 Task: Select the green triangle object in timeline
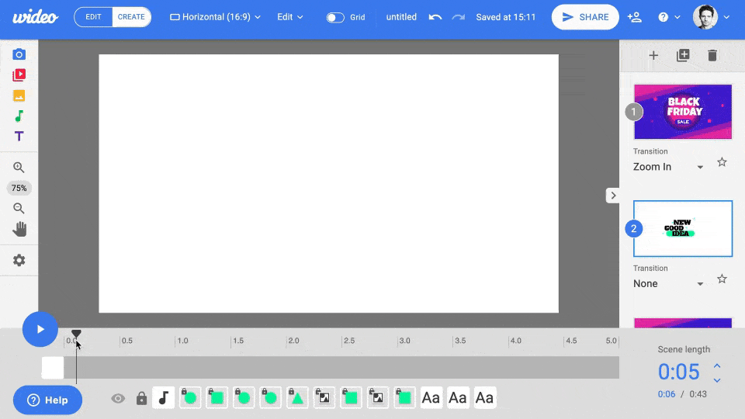click(297, 397)
